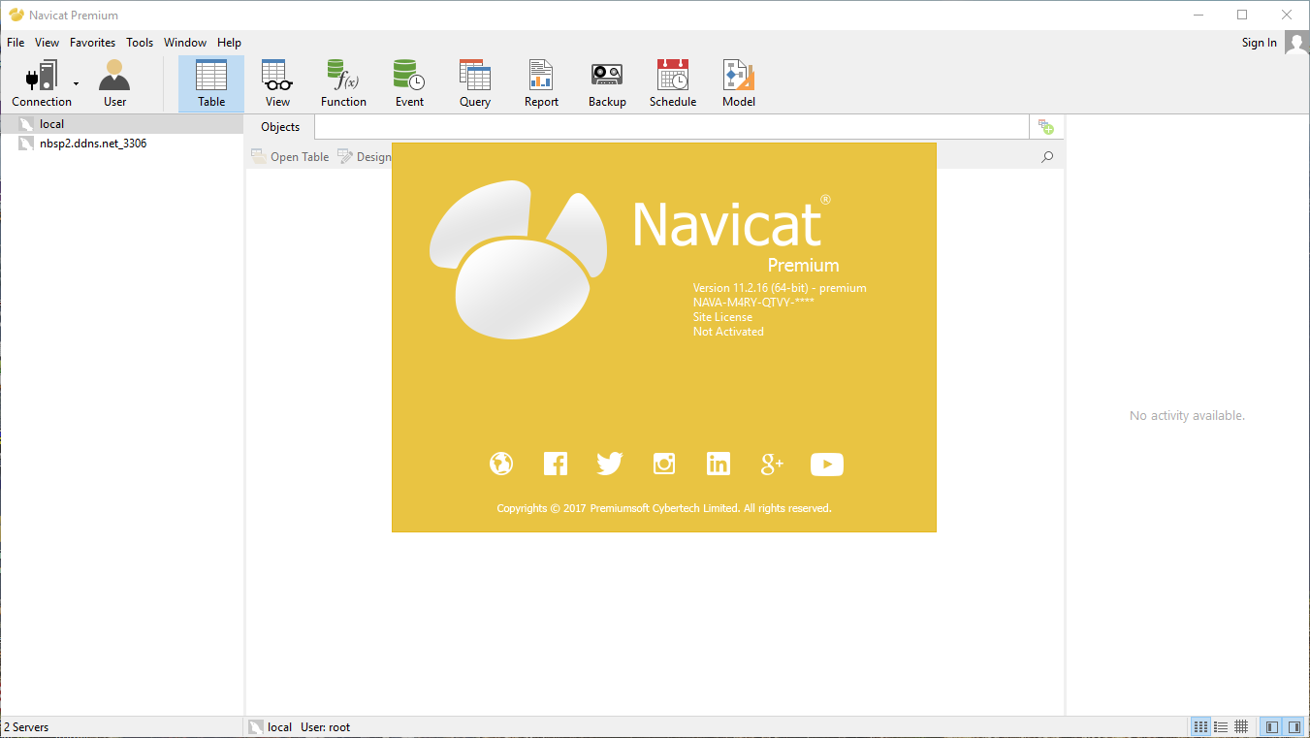This screenshot has width=1310, height=738.
Task: Open the Connection dropdown arrow
Action: click(76, 82)
